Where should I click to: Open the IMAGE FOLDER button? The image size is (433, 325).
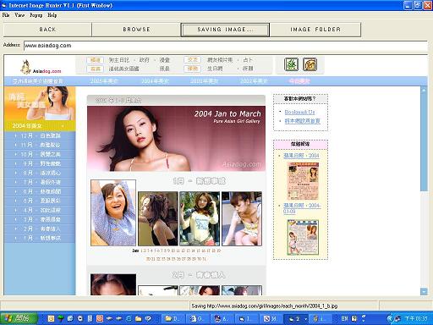pos(315,30)
